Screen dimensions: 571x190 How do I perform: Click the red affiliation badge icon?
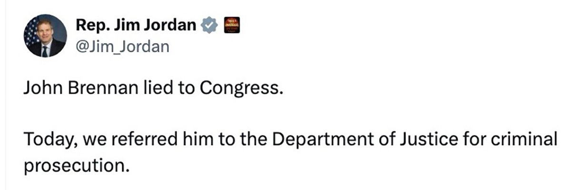(x=231, y=25)
